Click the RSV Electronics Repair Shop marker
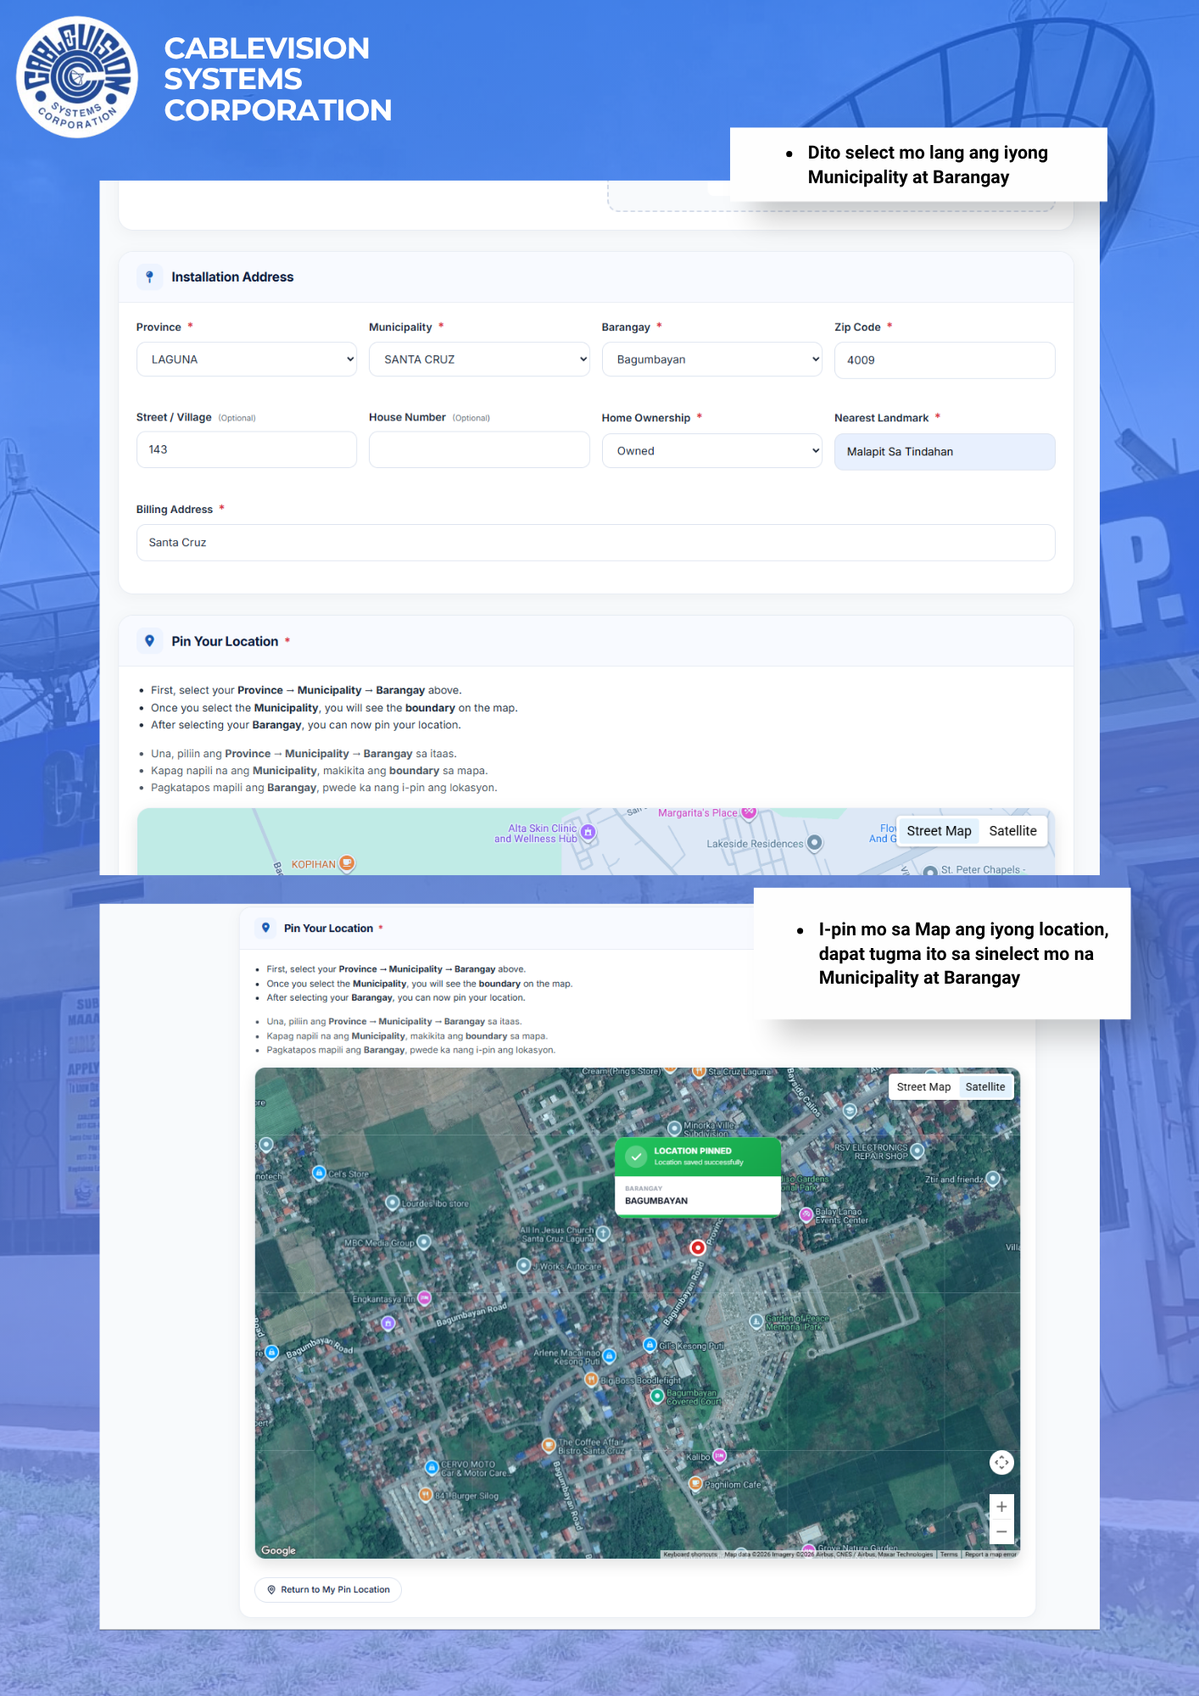Screen dimensions: 1199x1696 [x=917, y=1151]
